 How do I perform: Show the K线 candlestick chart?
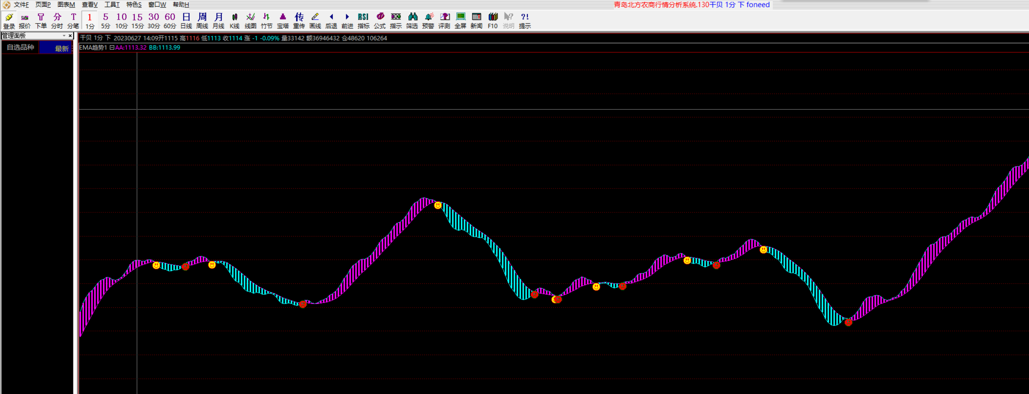point(234,21)
